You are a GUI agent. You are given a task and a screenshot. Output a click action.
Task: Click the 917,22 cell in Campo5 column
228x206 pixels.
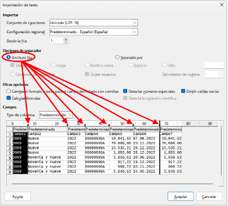pos(121,162)
